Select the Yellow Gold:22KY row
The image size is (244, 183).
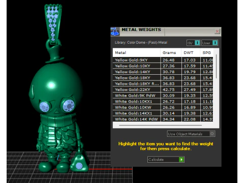coord(163,89)
